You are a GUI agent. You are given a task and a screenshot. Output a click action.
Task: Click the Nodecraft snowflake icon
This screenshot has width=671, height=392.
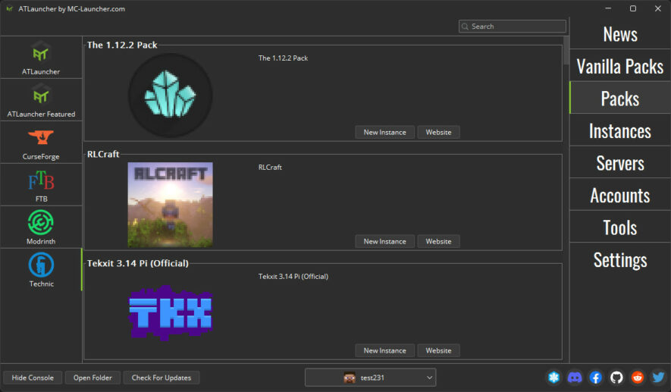[x=554, y=378]
